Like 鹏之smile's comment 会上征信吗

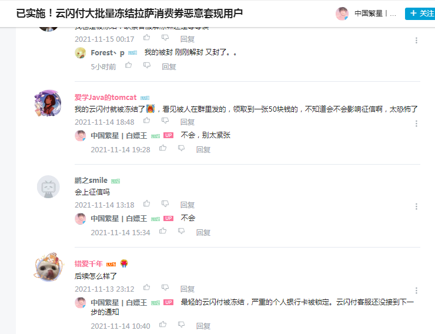(x=147, y=204)
